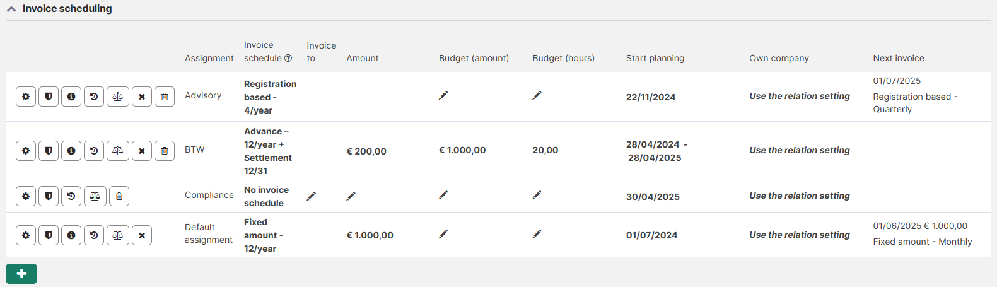Edit budget hours for Default assignment
This screenshot has height=287, width=997.
537,234
